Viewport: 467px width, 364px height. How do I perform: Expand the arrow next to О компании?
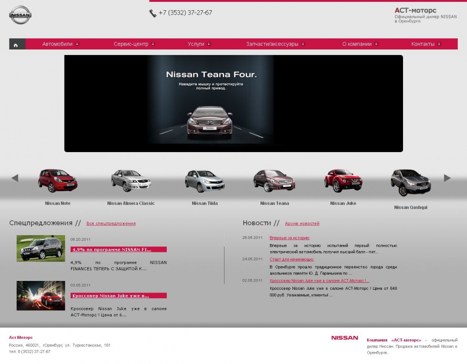click(x=376, y=44)
